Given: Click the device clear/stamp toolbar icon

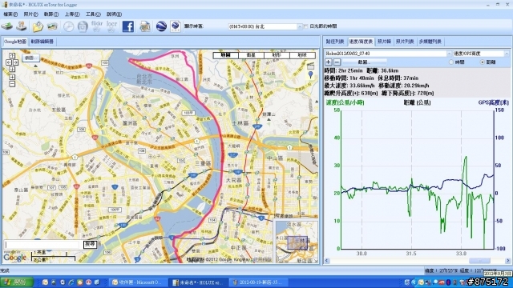Looking at the screenshot, I should click(x=22, y=26).
